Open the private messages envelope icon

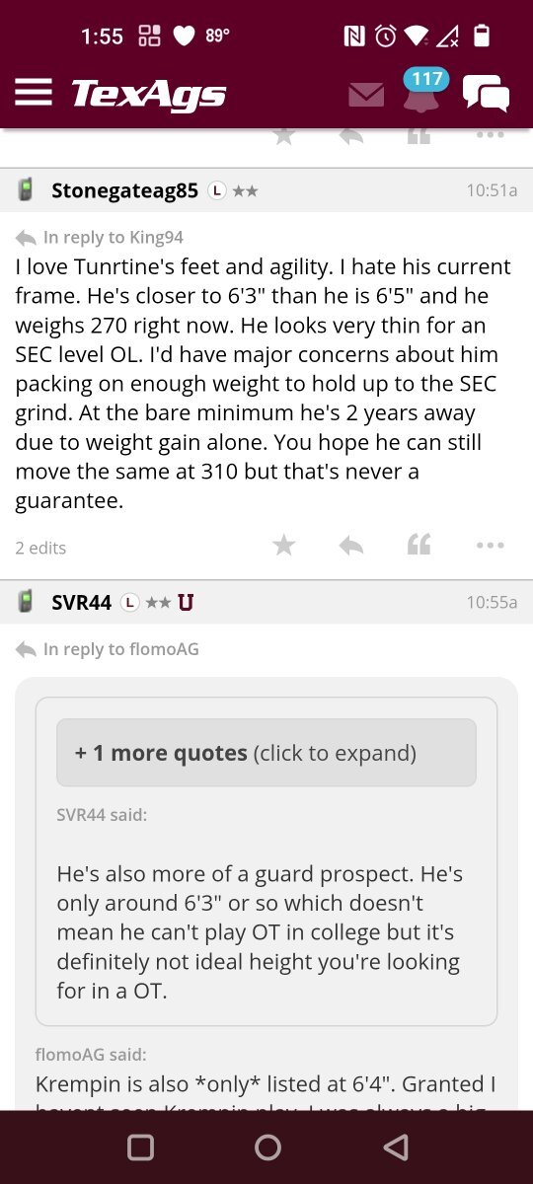coord(366,95)
